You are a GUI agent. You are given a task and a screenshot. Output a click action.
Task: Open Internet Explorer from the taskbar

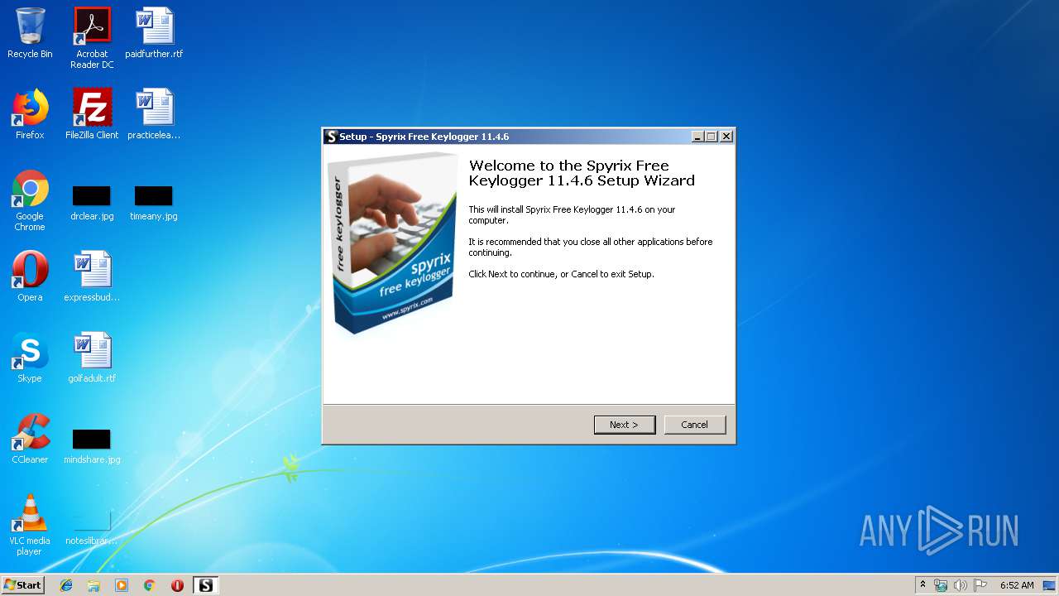[x=66, y=585]
